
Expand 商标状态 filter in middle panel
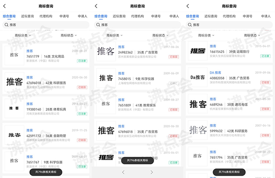(x=160, y=36)
